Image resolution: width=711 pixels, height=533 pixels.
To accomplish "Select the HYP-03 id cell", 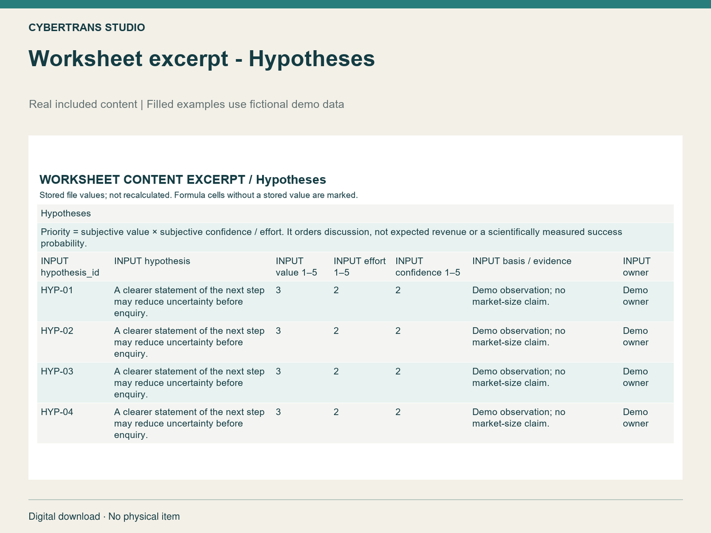I will coord(57,371).
